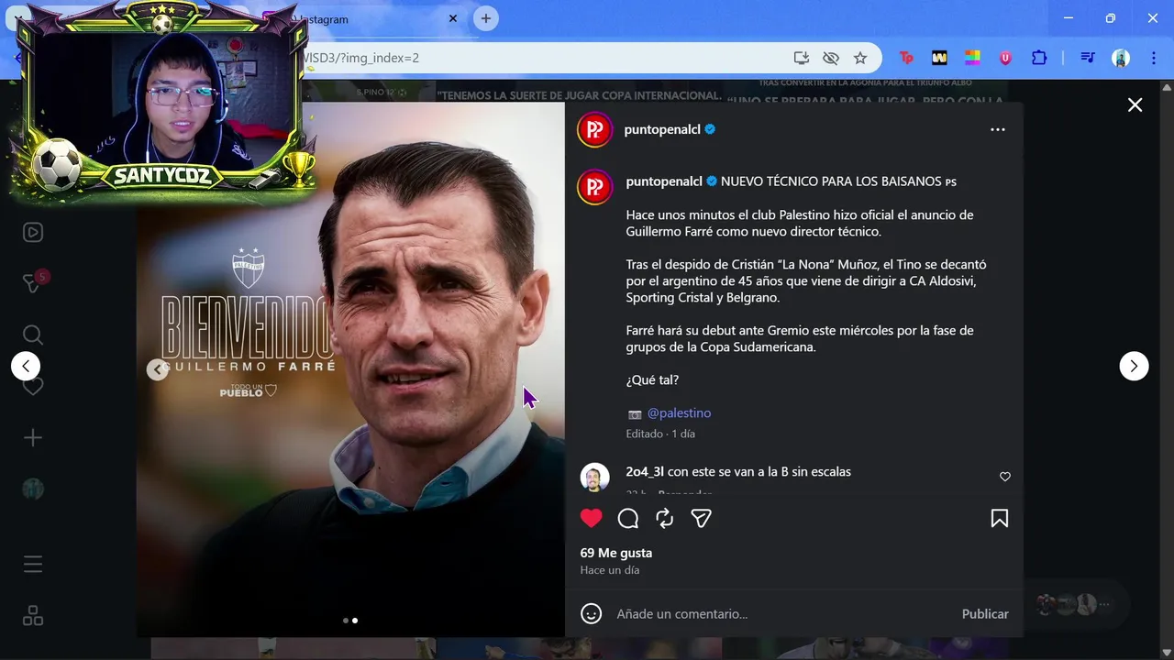The height and width of the screenshot is (660, 1174).
Task: Open puntopenalcl profile from post header
Action: pyautogui.click(x=662, y=129)
